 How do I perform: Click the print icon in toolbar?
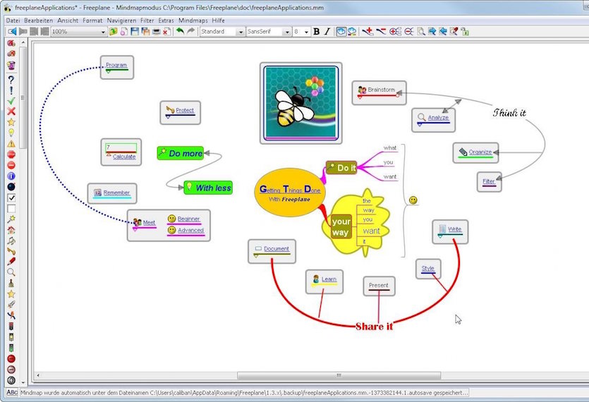157,32
